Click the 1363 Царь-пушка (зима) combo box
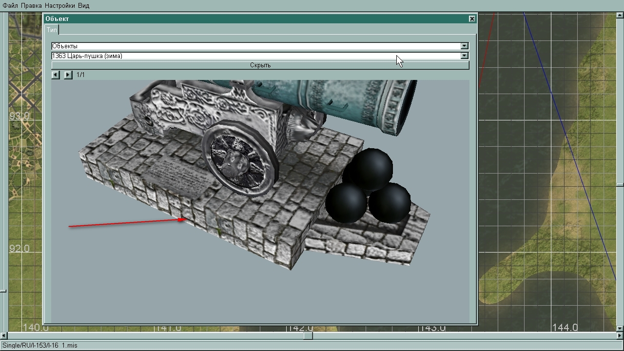The image size is (624, 351). pos(260,56)
